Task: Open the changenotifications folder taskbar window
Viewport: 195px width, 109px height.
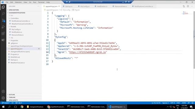Action: coord(35,107)
